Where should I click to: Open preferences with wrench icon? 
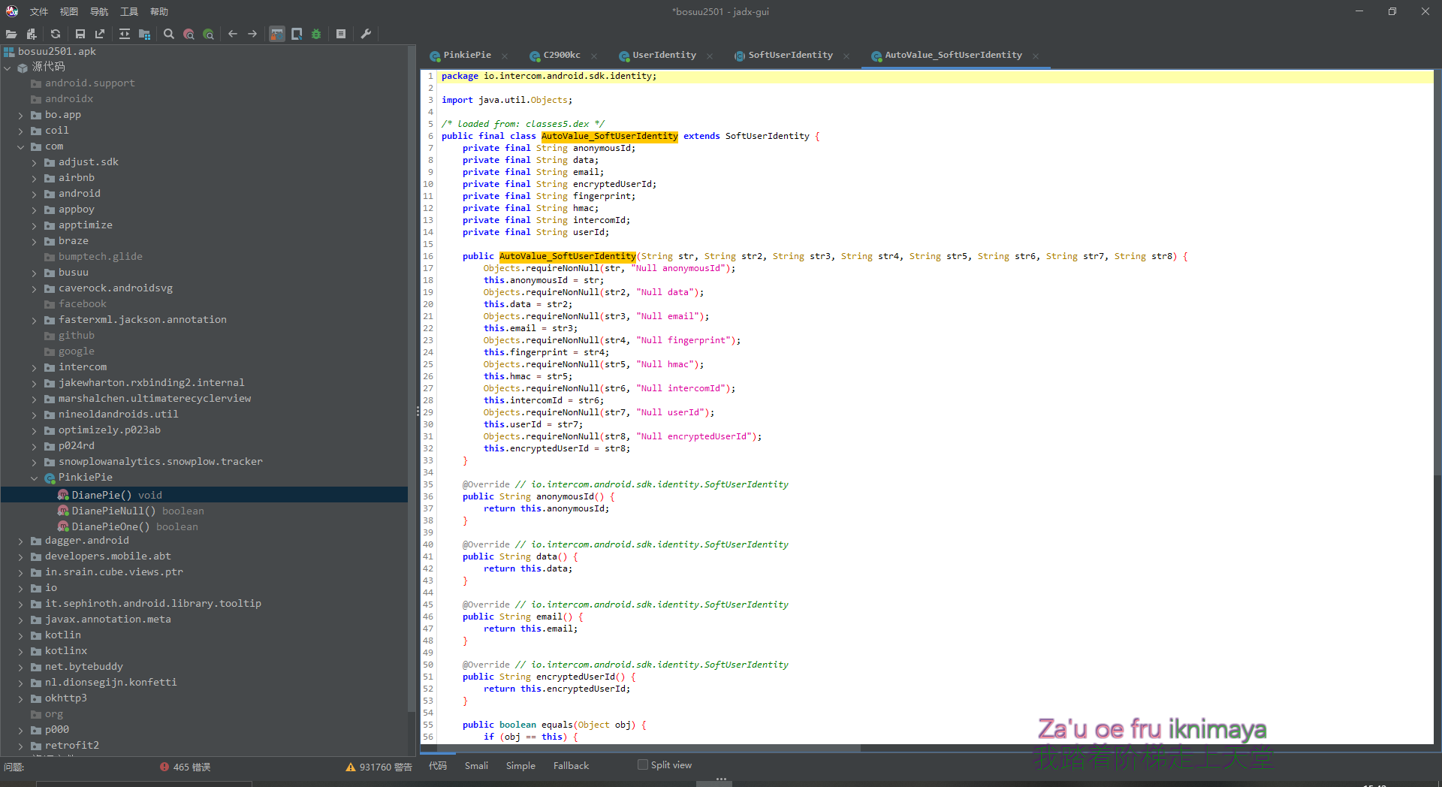coord(366,34)
